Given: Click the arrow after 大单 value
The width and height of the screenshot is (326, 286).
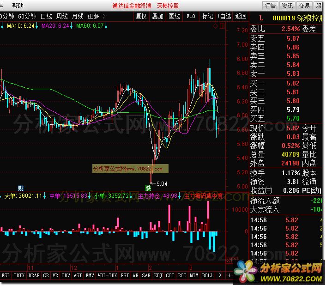Looking at the screenshot, I should click(x=45, y=196).
